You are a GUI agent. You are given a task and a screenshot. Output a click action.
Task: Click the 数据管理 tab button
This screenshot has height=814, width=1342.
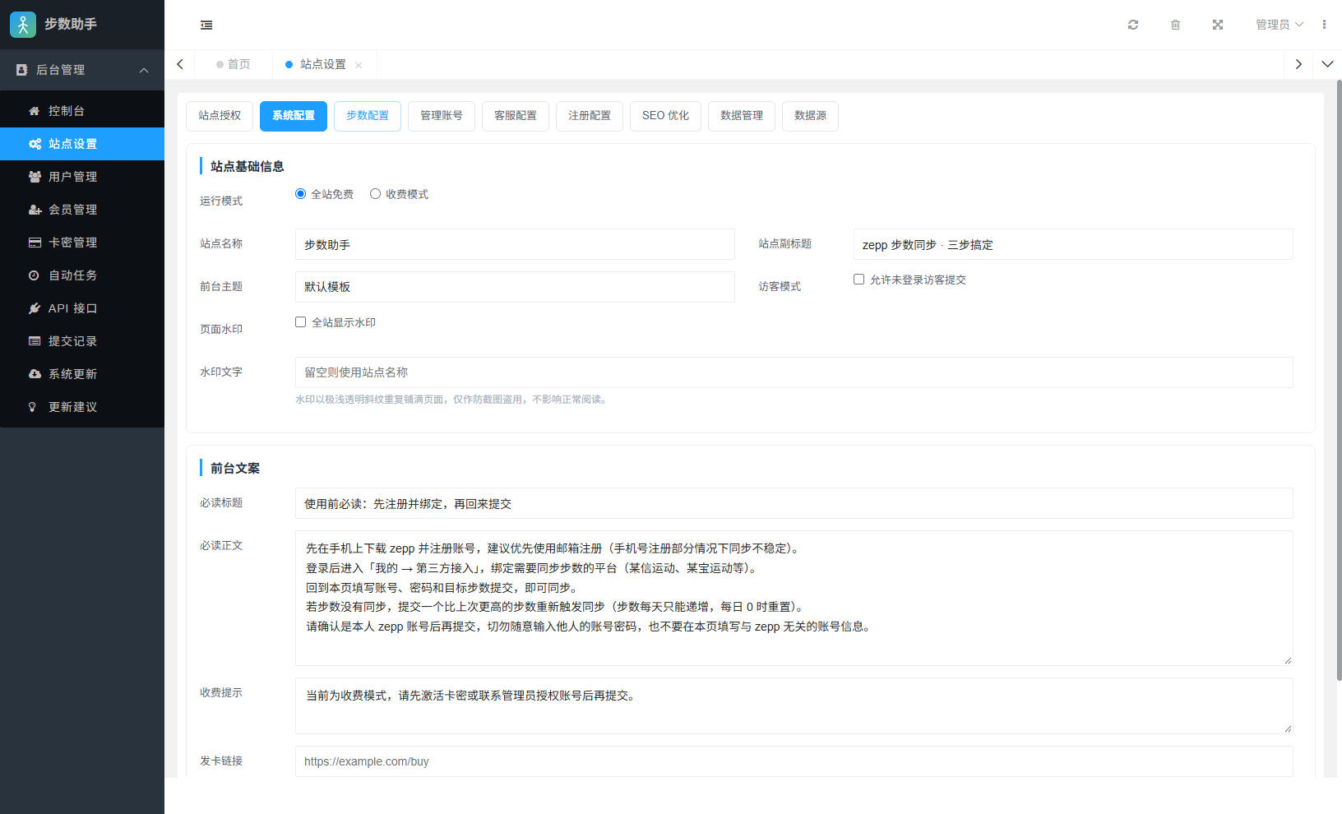click(x=742, y=116)
